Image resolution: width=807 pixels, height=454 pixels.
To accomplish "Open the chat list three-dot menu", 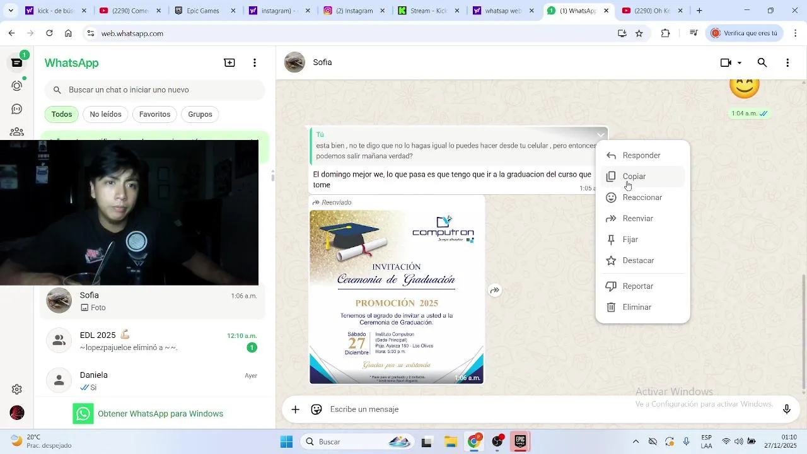I will click(x=255, y=62).
